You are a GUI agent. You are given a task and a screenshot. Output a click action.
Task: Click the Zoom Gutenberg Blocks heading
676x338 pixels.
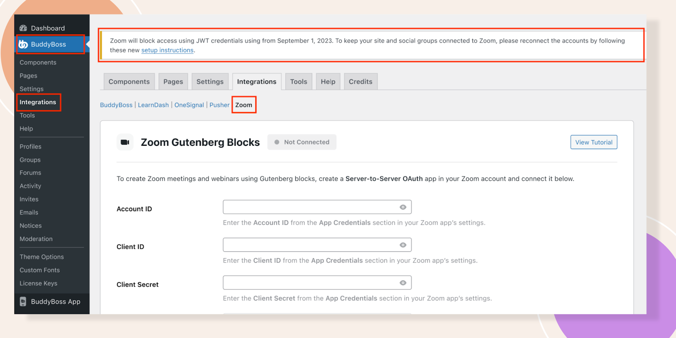200,142
